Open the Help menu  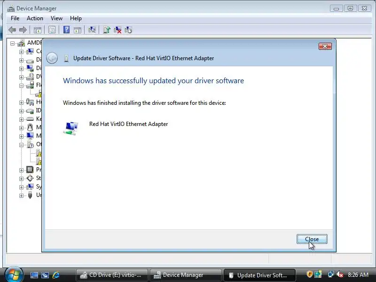pos(76,18)
